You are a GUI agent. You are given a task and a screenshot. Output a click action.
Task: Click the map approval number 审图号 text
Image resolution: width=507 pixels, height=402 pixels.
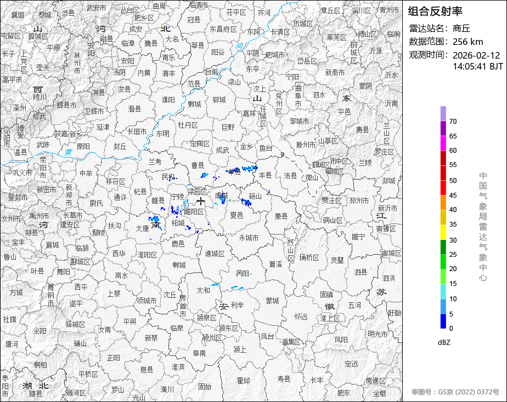455,392
